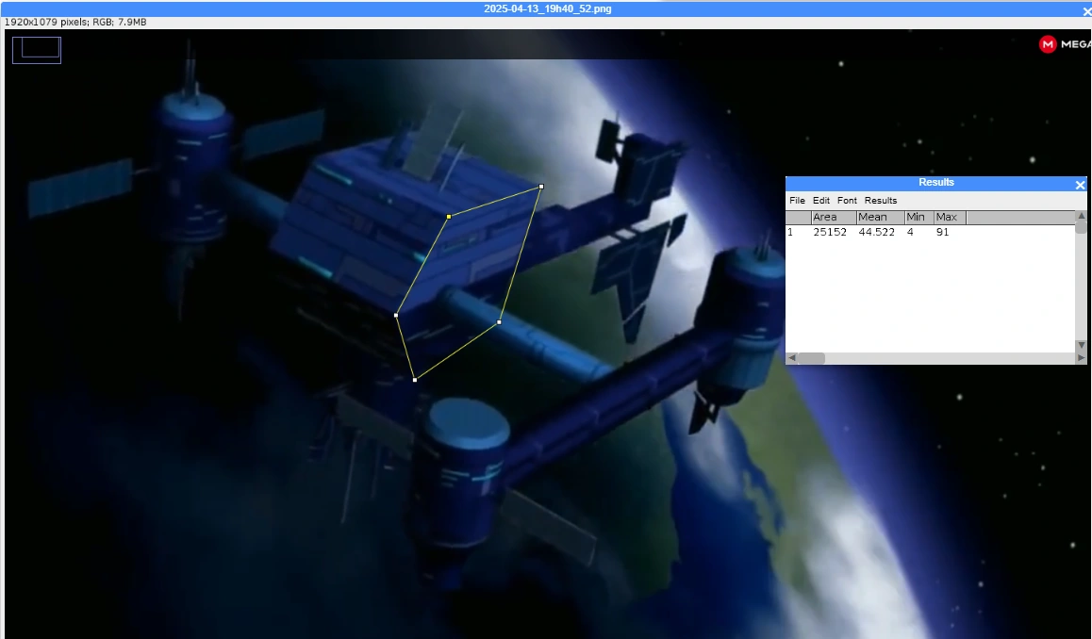The height and width of the screenshot is (639, 1092).
Task: Click the Area column header
Action: click(834, 217)
